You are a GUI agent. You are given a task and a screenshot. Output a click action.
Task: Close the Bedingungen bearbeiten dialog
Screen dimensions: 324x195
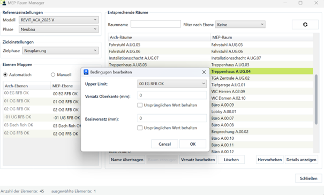tap(204, 72)
